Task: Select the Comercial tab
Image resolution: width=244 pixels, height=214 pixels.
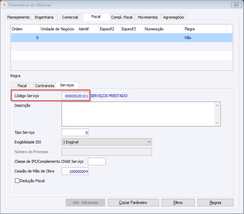Action: click(70, 17)
